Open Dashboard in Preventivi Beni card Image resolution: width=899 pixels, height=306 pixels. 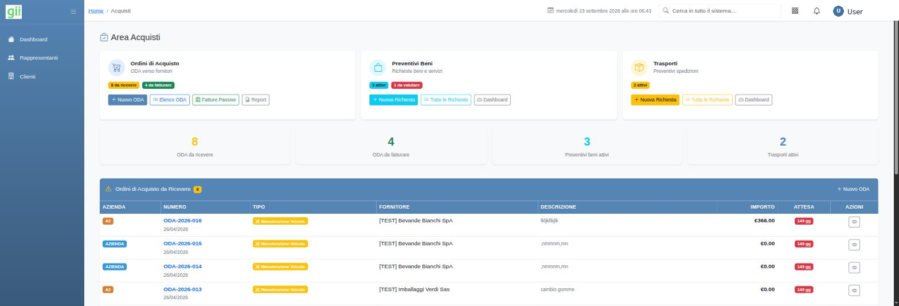493,100
